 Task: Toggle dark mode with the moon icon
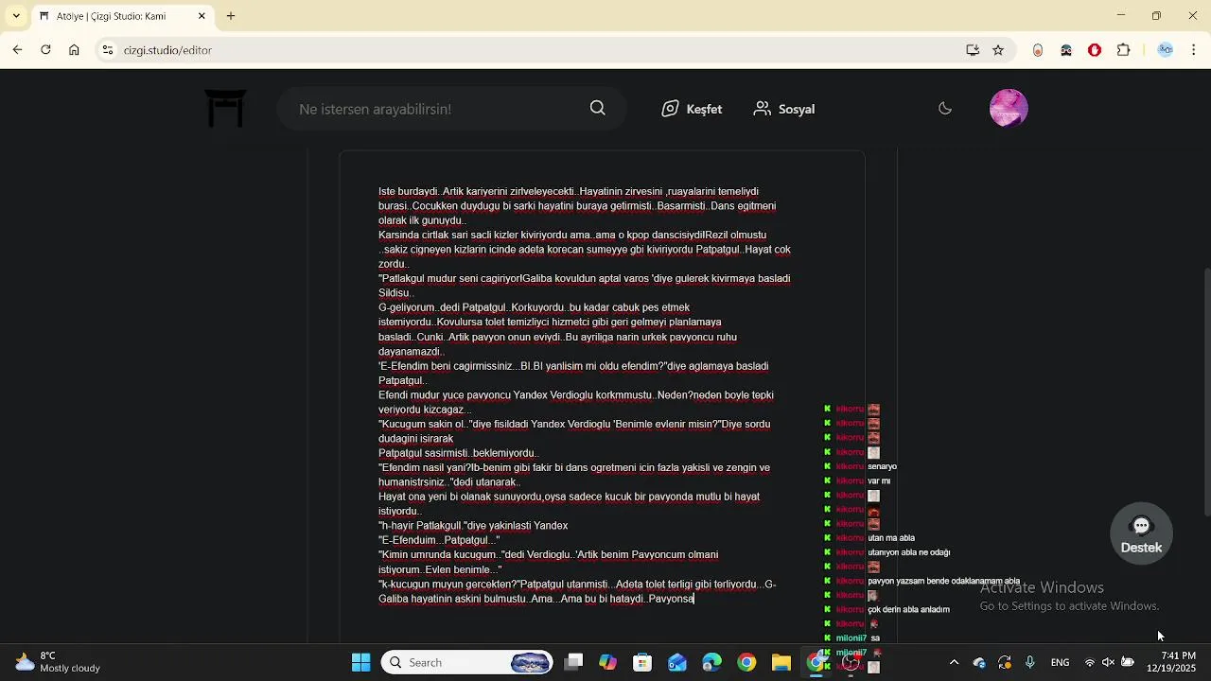click(x=945, y=109)
